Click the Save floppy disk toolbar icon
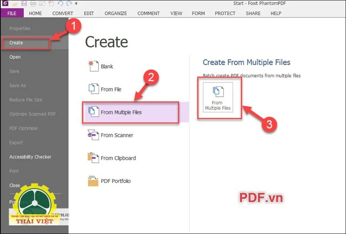The image size is (346, 234). [24, 3]
